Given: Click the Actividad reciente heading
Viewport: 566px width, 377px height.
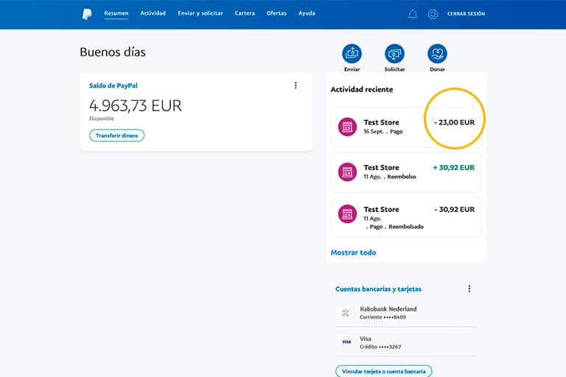Looking at the screenshot, I should pyautogui.click(x=362, y=90).
